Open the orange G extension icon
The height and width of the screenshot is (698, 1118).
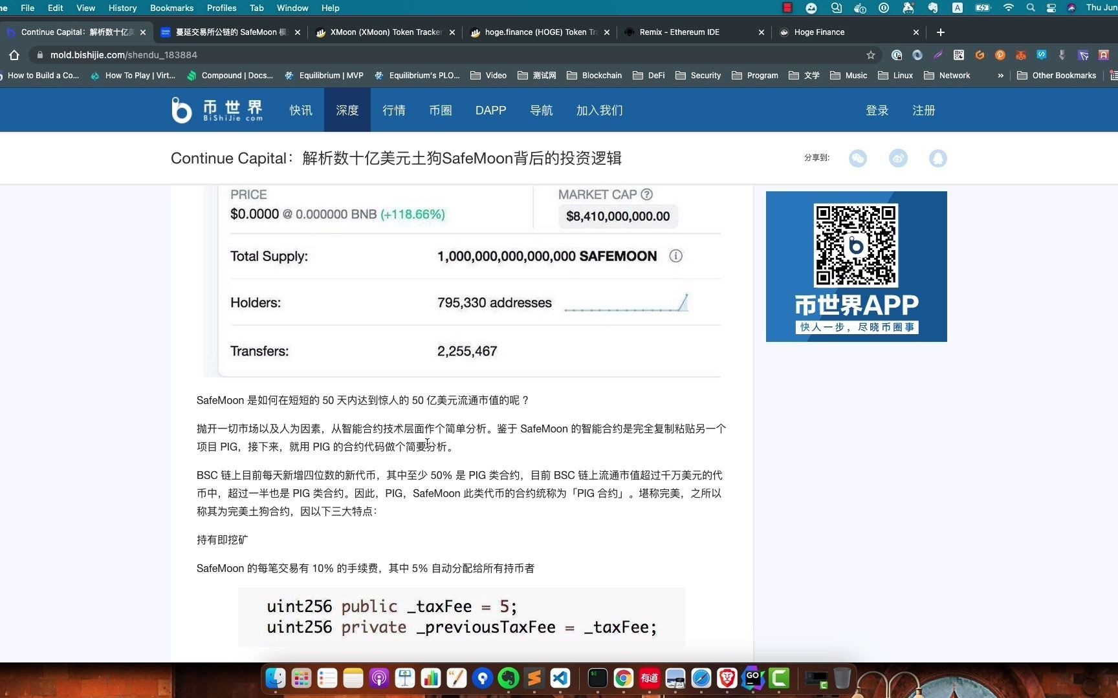point(980,55)
